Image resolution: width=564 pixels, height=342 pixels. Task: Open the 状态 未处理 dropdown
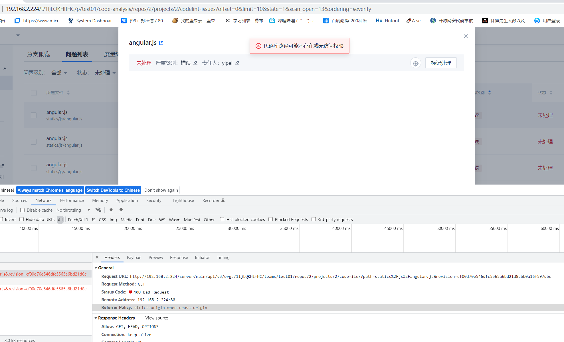point(105,72)
